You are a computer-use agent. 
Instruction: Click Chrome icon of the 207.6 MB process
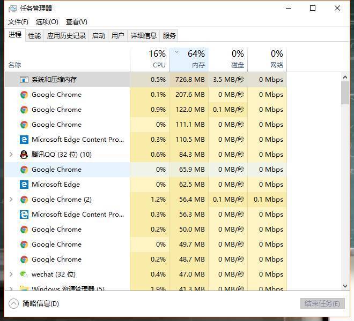coord(24,95)
